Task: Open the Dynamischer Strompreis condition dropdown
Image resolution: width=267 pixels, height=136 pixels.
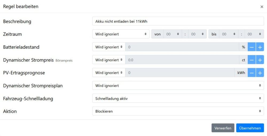Action: 109,60
